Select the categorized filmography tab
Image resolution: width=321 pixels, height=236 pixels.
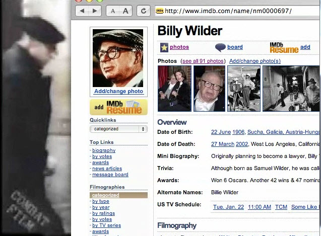pyautogui.click(x=118, y=195)
